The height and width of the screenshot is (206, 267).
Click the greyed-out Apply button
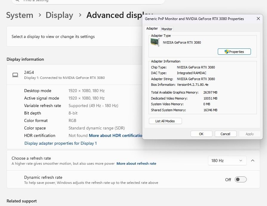(250, 134)
